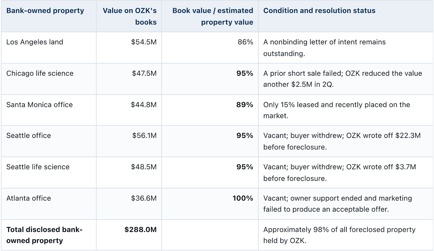434x251 pixels.
Task: Click the $54.5M value cell
Action: (144, 42)
